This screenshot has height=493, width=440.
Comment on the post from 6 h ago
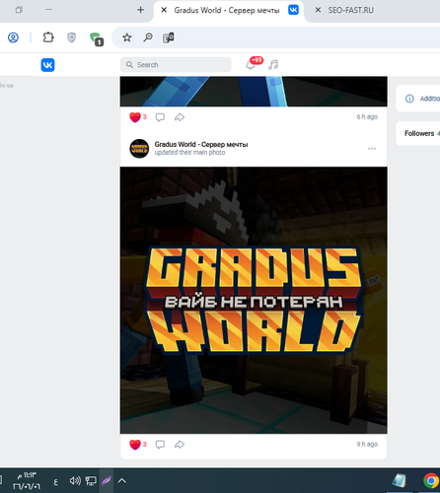(x=160, y=117)
